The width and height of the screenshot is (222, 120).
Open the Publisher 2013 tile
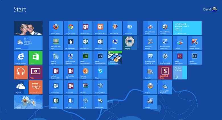point(85,43)
